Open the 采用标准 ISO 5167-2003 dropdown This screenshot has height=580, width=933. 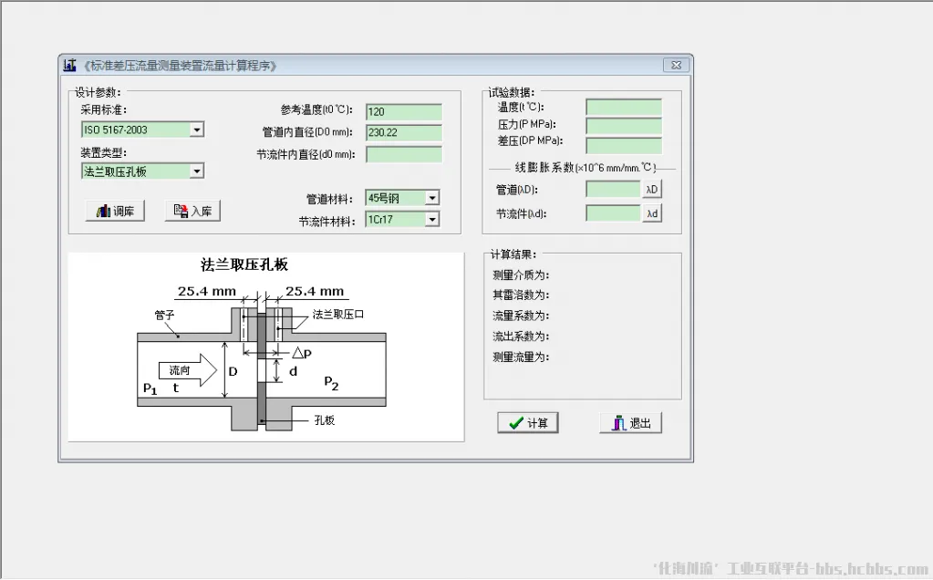click(197, 129)
